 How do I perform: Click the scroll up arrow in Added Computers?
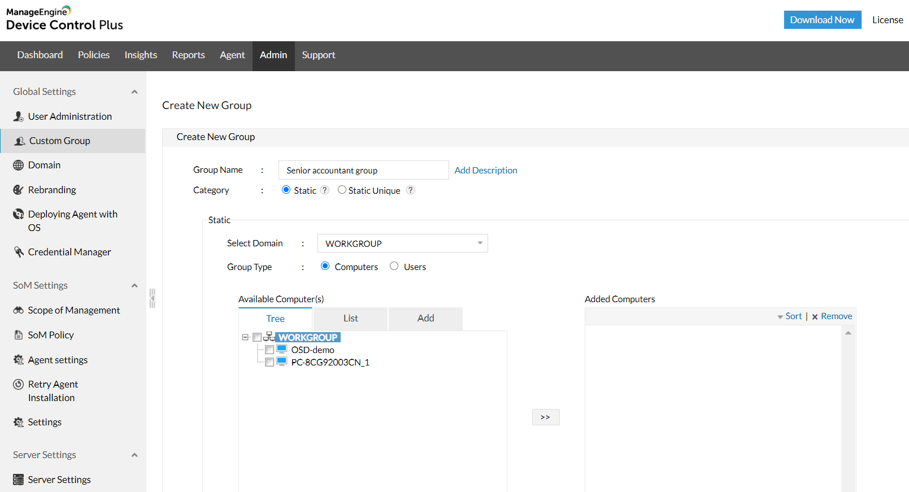click(x=848, y=333)
